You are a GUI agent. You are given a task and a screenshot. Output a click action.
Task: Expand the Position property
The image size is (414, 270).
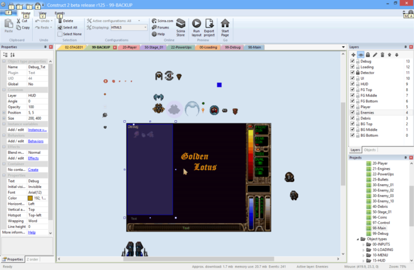(x=4, y=112)
